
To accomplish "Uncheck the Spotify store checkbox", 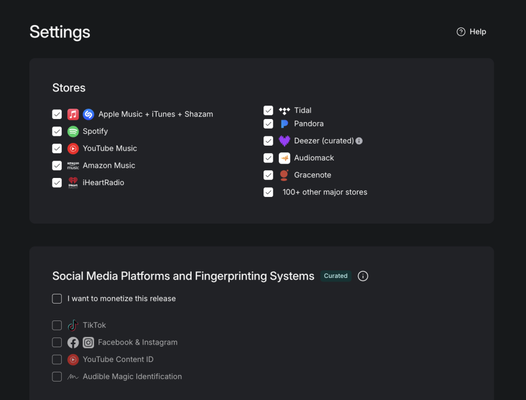I will (x=57, y=131).
